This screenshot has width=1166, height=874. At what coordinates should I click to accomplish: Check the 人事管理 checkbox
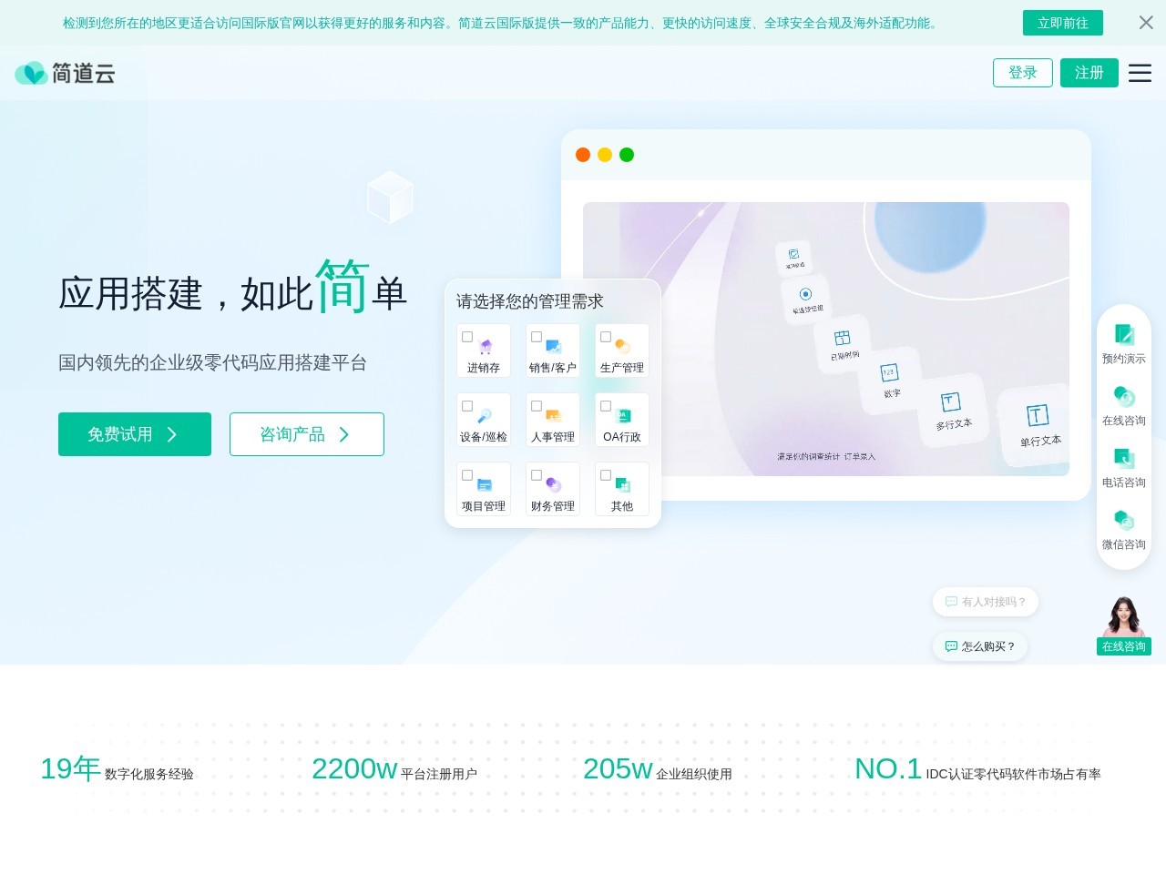point(537,406)
